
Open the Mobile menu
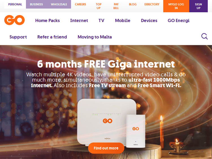[x=123, y=21]
